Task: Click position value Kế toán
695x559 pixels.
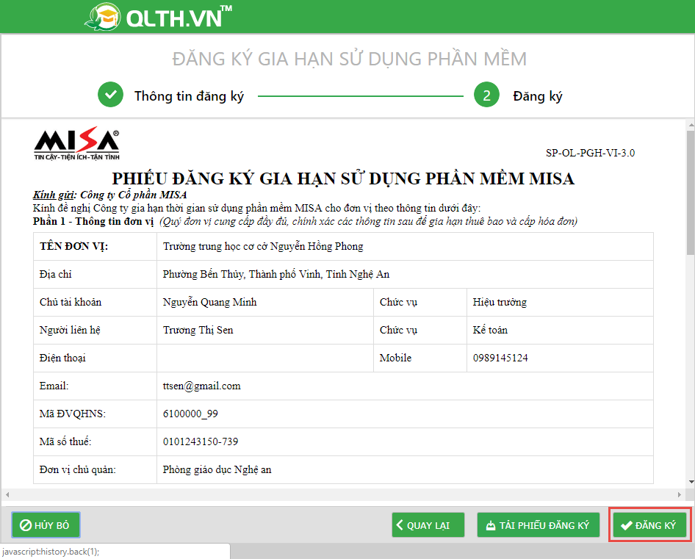Action: click(x=490, y=331)
